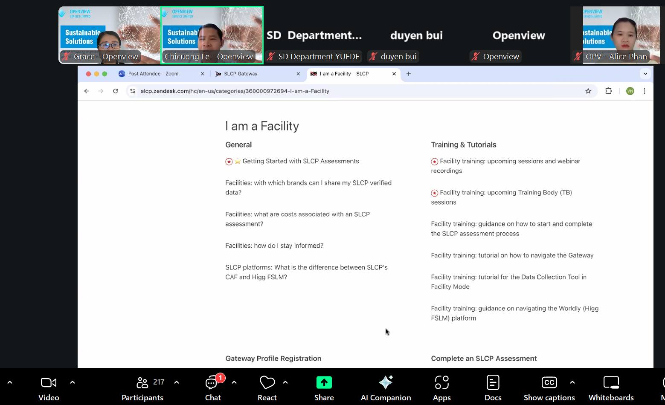Bookmark page with star icon
This screenshot has height=405, width=665.
coord(588,91)
